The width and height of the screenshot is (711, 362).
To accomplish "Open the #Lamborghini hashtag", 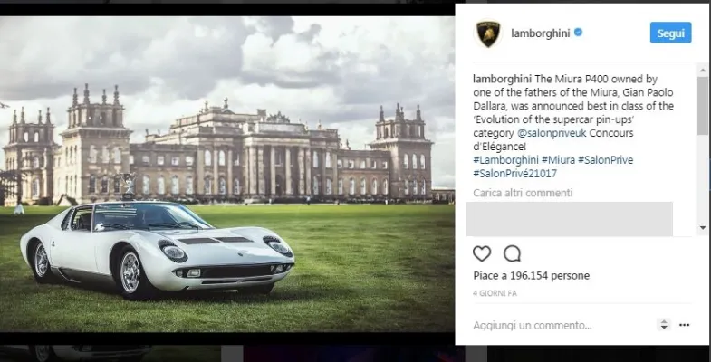I will coord(505,160).
